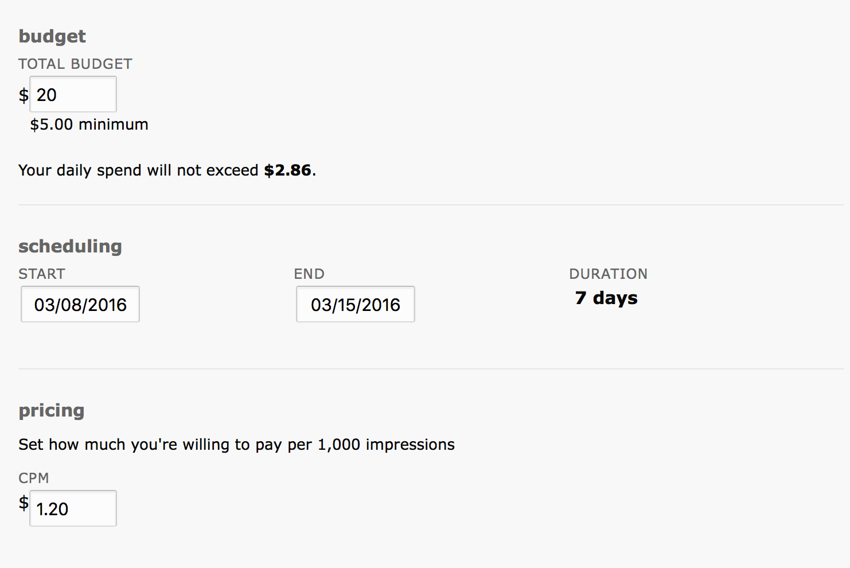
Task: Click the "budget" section heading
Action: [52, 36]
